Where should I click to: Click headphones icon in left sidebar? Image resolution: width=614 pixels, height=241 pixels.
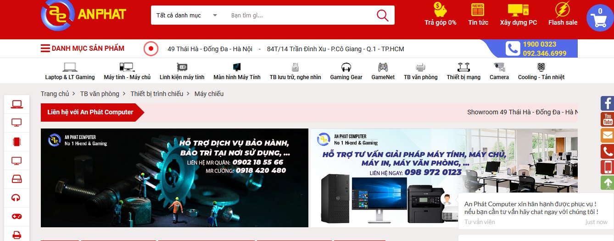click(17, 198)
